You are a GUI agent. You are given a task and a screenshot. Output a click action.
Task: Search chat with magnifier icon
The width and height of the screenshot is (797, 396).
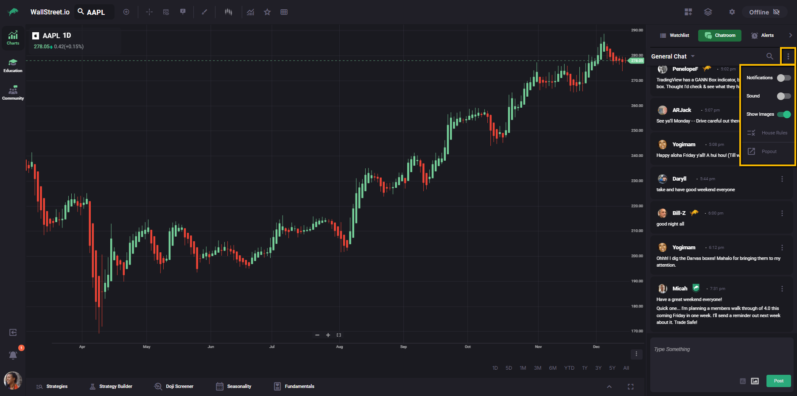769,56
